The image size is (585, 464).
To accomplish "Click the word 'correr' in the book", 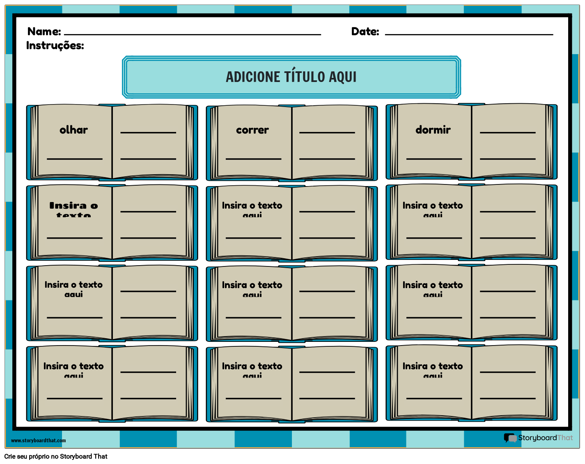I will pos(252,130).
